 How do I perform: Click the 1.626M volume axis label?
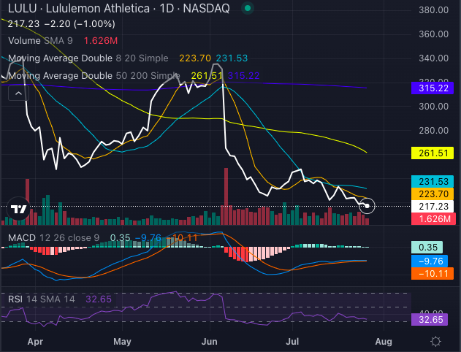tap(433, 219)
